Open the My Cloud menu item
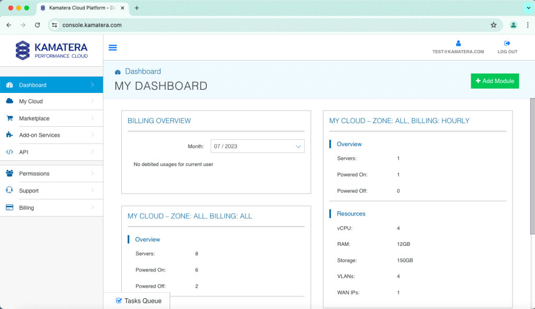 [x=52, y=101]
